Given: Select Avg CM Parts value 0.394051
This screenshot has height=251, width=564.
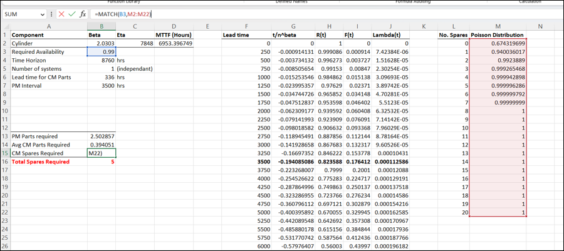Looking at the screenshot, I should (x=102, y=145).
